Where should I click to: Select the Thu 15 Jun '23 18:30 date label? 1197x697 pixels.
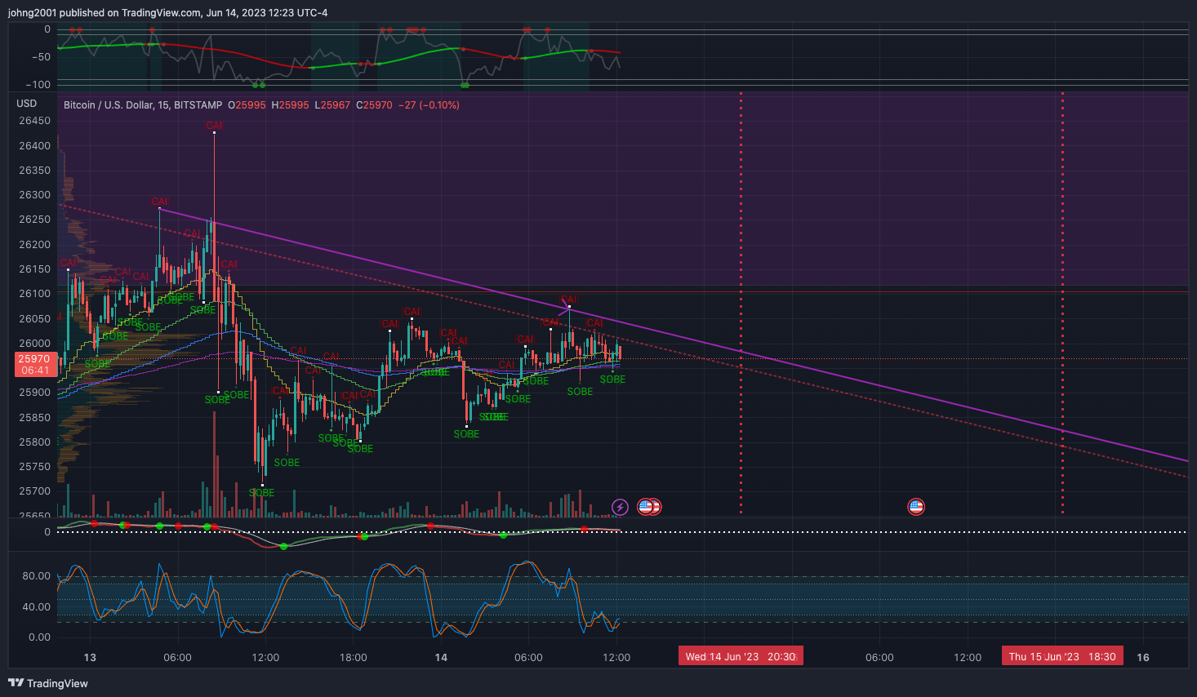coord(1062,656)
